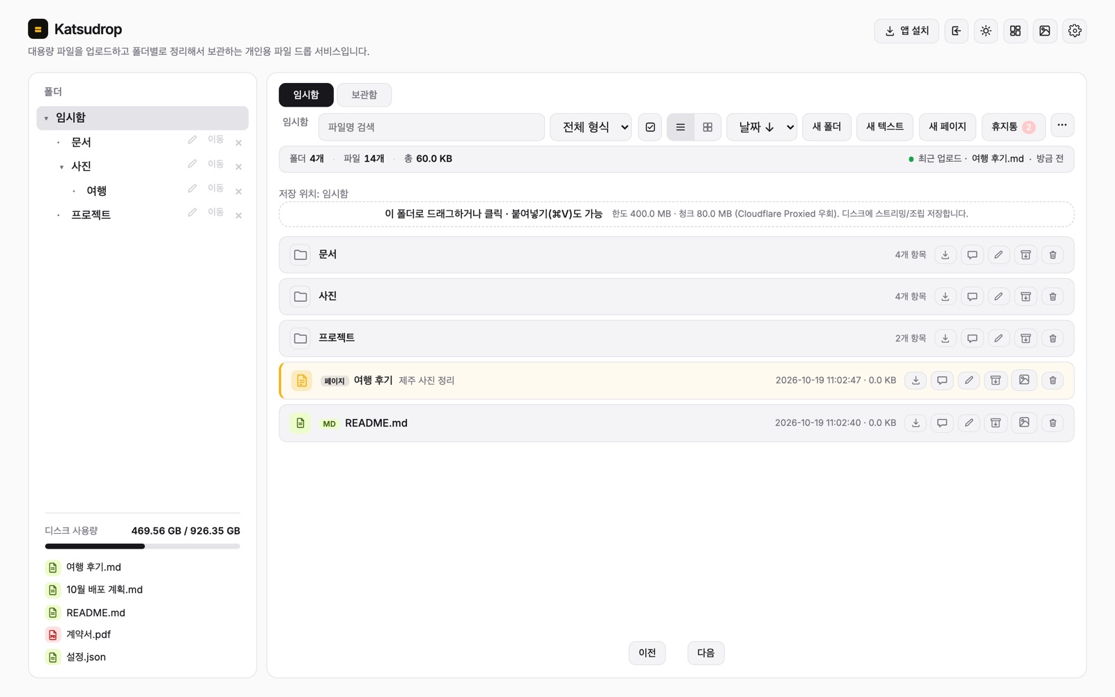Open the 날짜 sort order dropdown
The width and height of the screenshot is (1115, 697).
point(762,127)
